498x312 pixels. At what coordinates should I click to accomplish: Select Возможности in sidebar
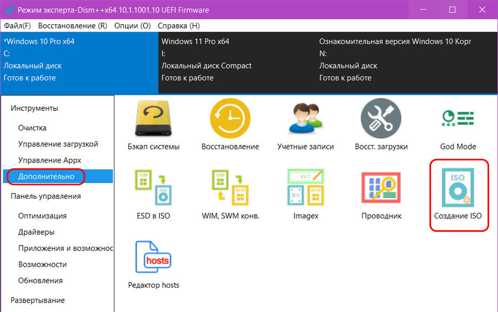(42, 264)
